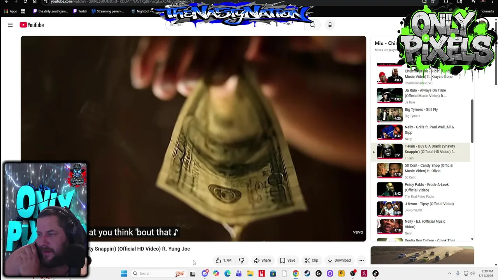Click the Mix playlist scrollbar
The width and height of the screenshot is (498, 280).
(x=472, y=121)
